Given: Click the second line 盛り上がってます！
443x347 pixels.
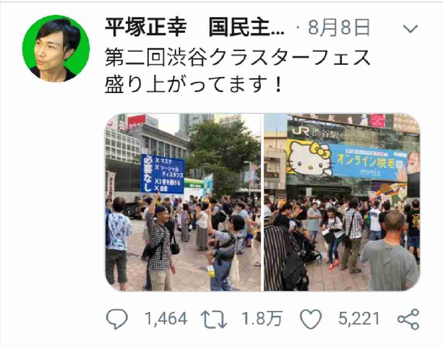Looking at the screenshot, I should pyautogui.click(x=194, y=85).
